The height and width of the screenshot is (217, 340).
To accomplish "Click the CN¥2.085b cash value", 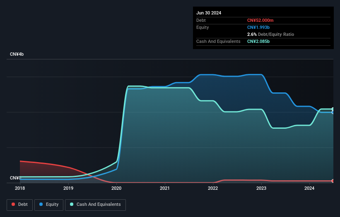I will tap(258, 41).
